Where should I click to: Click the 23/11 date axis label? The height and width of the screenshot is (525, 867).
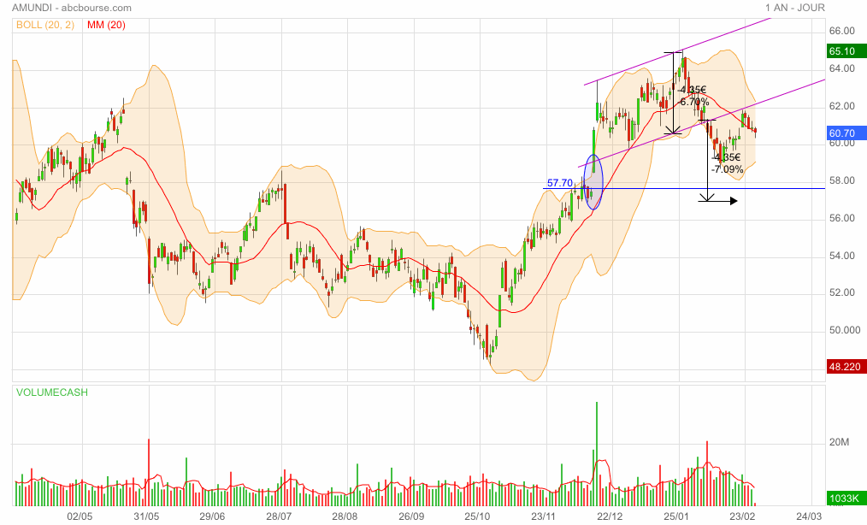click(544, 516)
